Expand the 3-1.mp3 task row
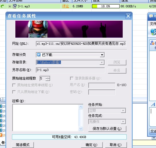The width and height of the screenshot is (156, 148). [10, 6]
